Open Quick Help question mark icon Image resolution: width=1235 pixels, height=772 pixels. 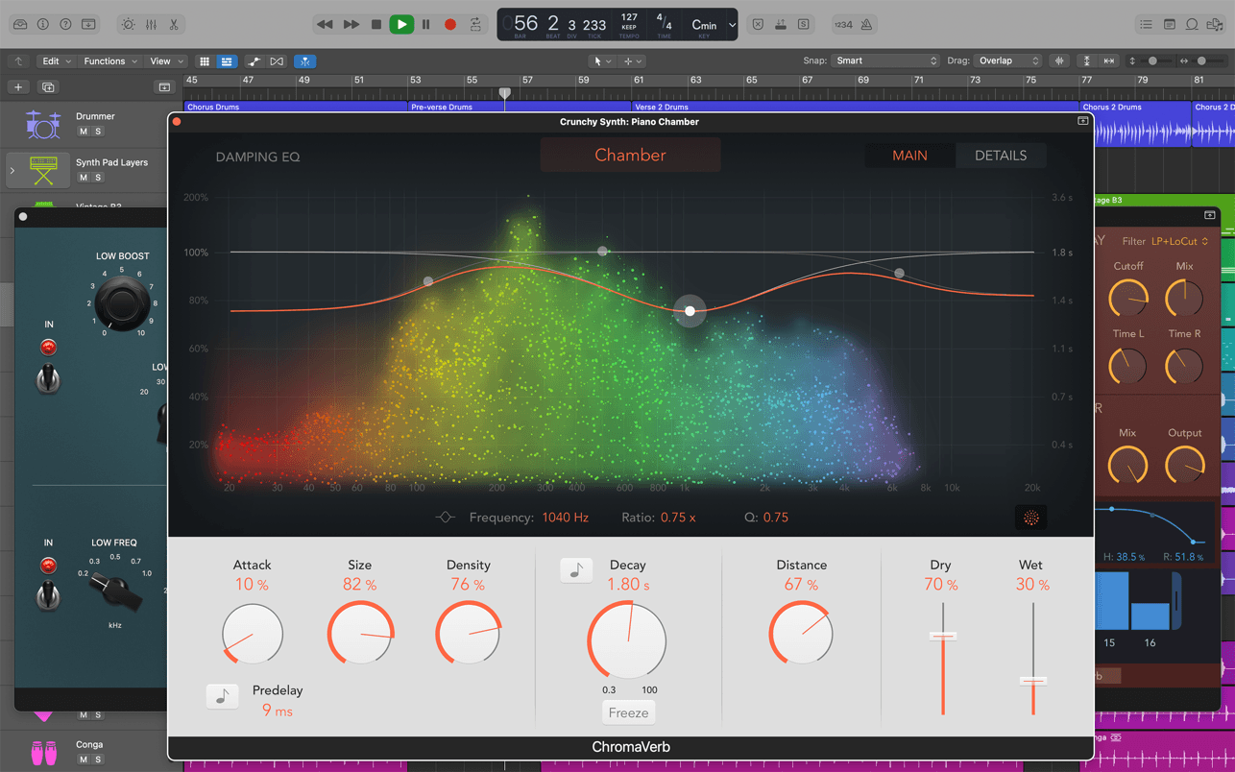(x=65, y=24)
